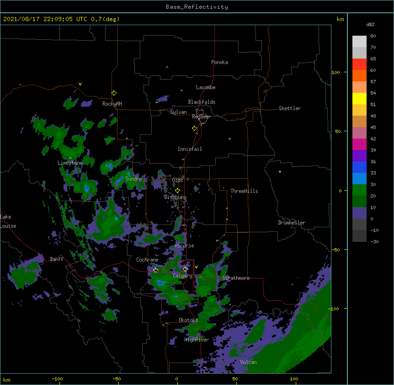This screenshot has height=385, width=394.
Task: Click the Stettler town label
Action: (x=290, y=108)
